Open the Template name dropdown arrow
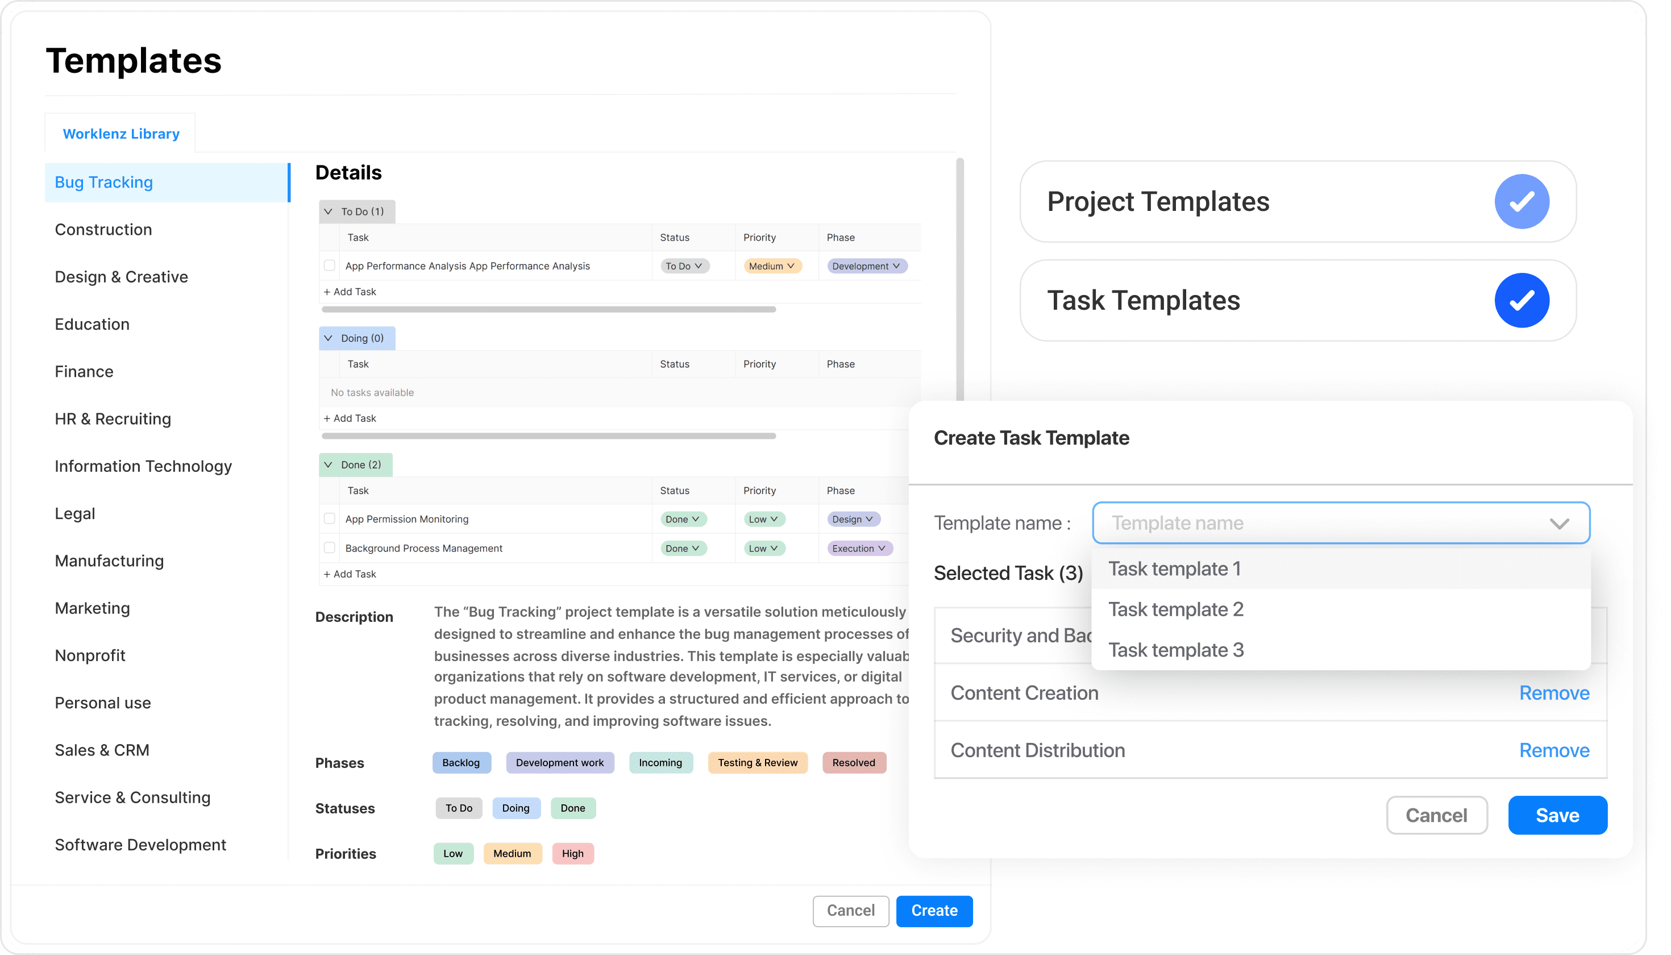The image size is (1671, 955). coord(1561,523)
